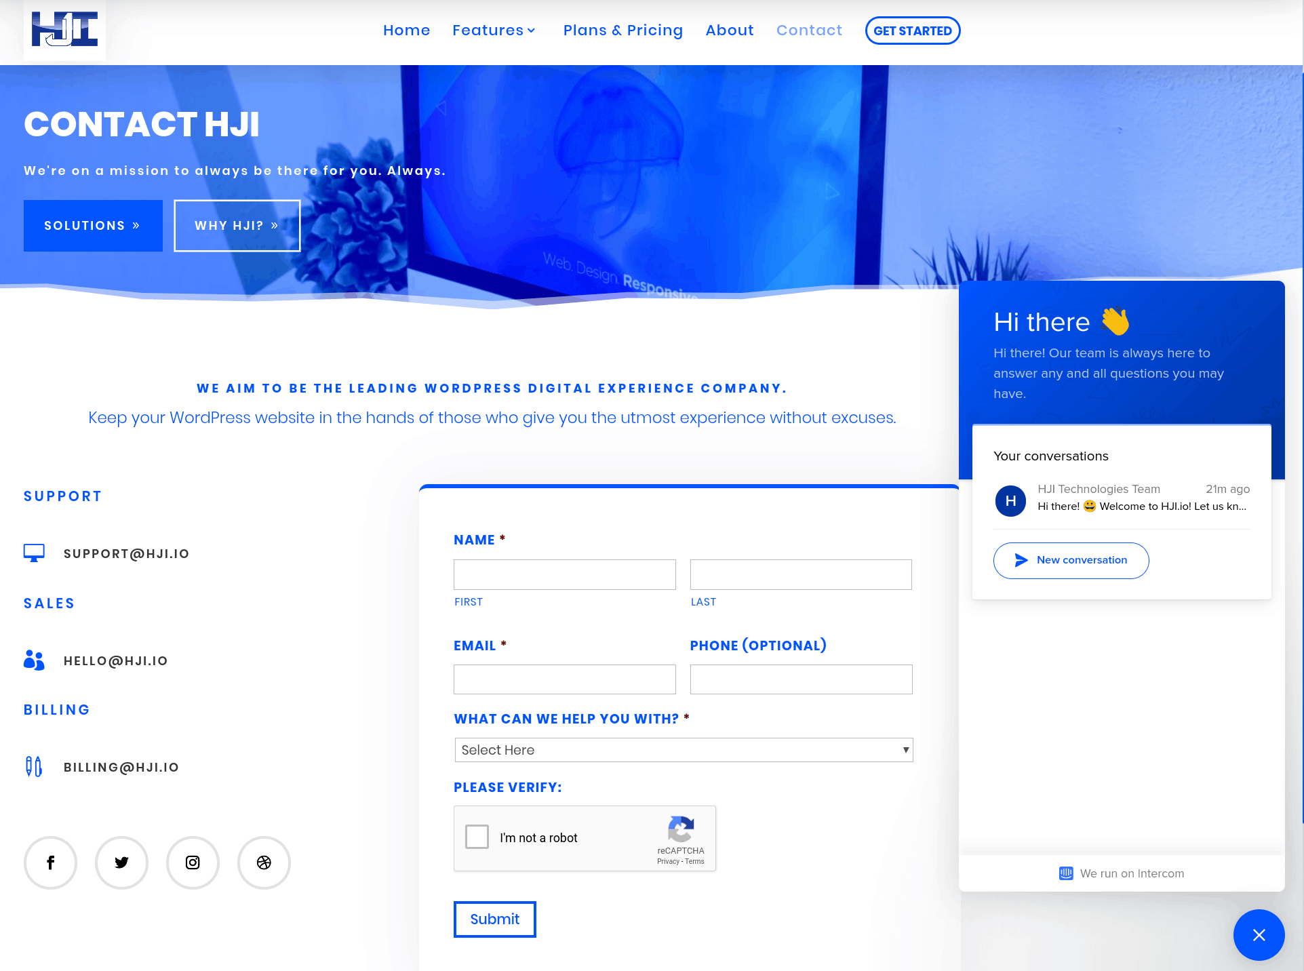Click the billing/tools icon

point(34,767)
